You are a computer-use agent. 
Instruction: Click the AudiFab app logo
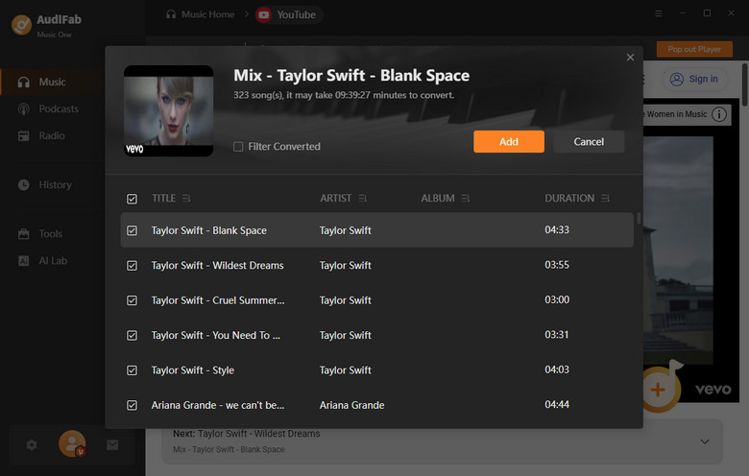pyautogui.click(x=21, y=25)
